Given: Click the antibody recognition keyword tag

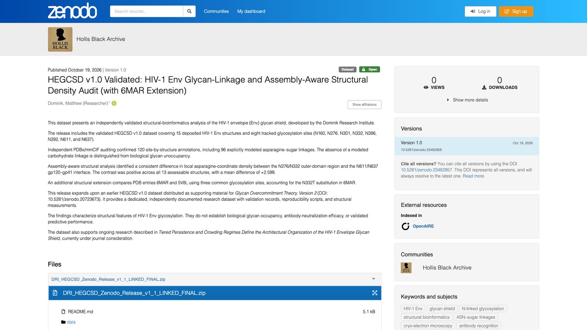Looking at the screenshot, I should tap(479, 326).
